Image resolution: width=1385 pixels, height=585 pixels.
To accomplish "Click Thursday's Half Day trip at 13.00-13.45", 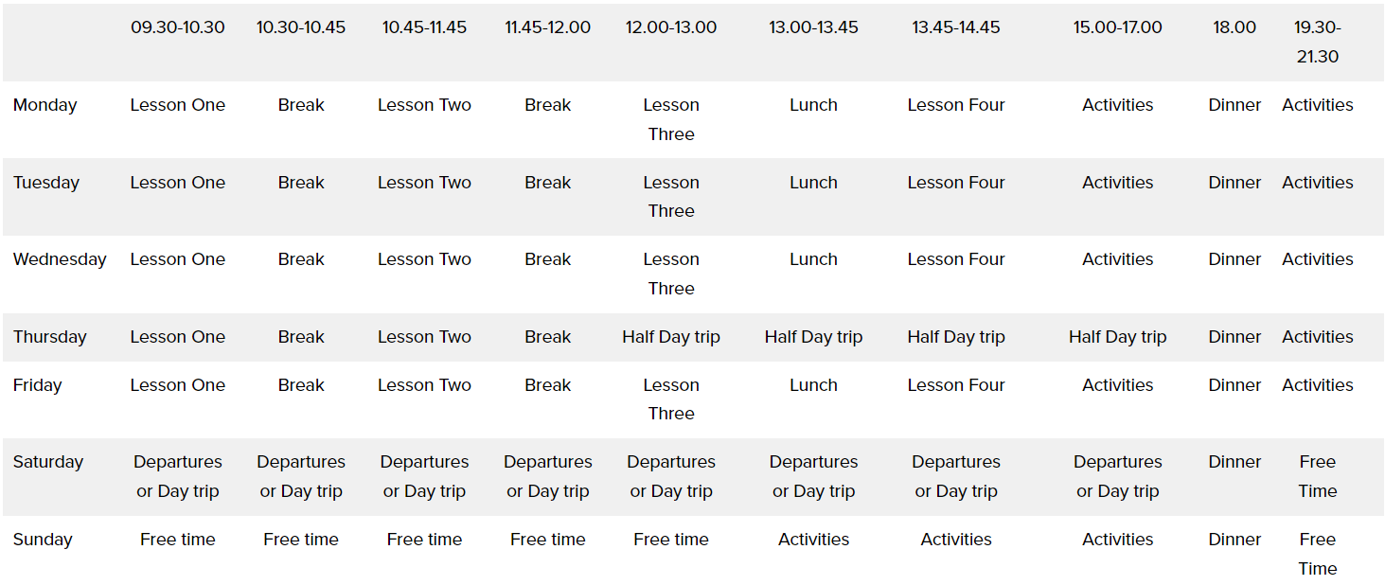I will pos(813,337).
